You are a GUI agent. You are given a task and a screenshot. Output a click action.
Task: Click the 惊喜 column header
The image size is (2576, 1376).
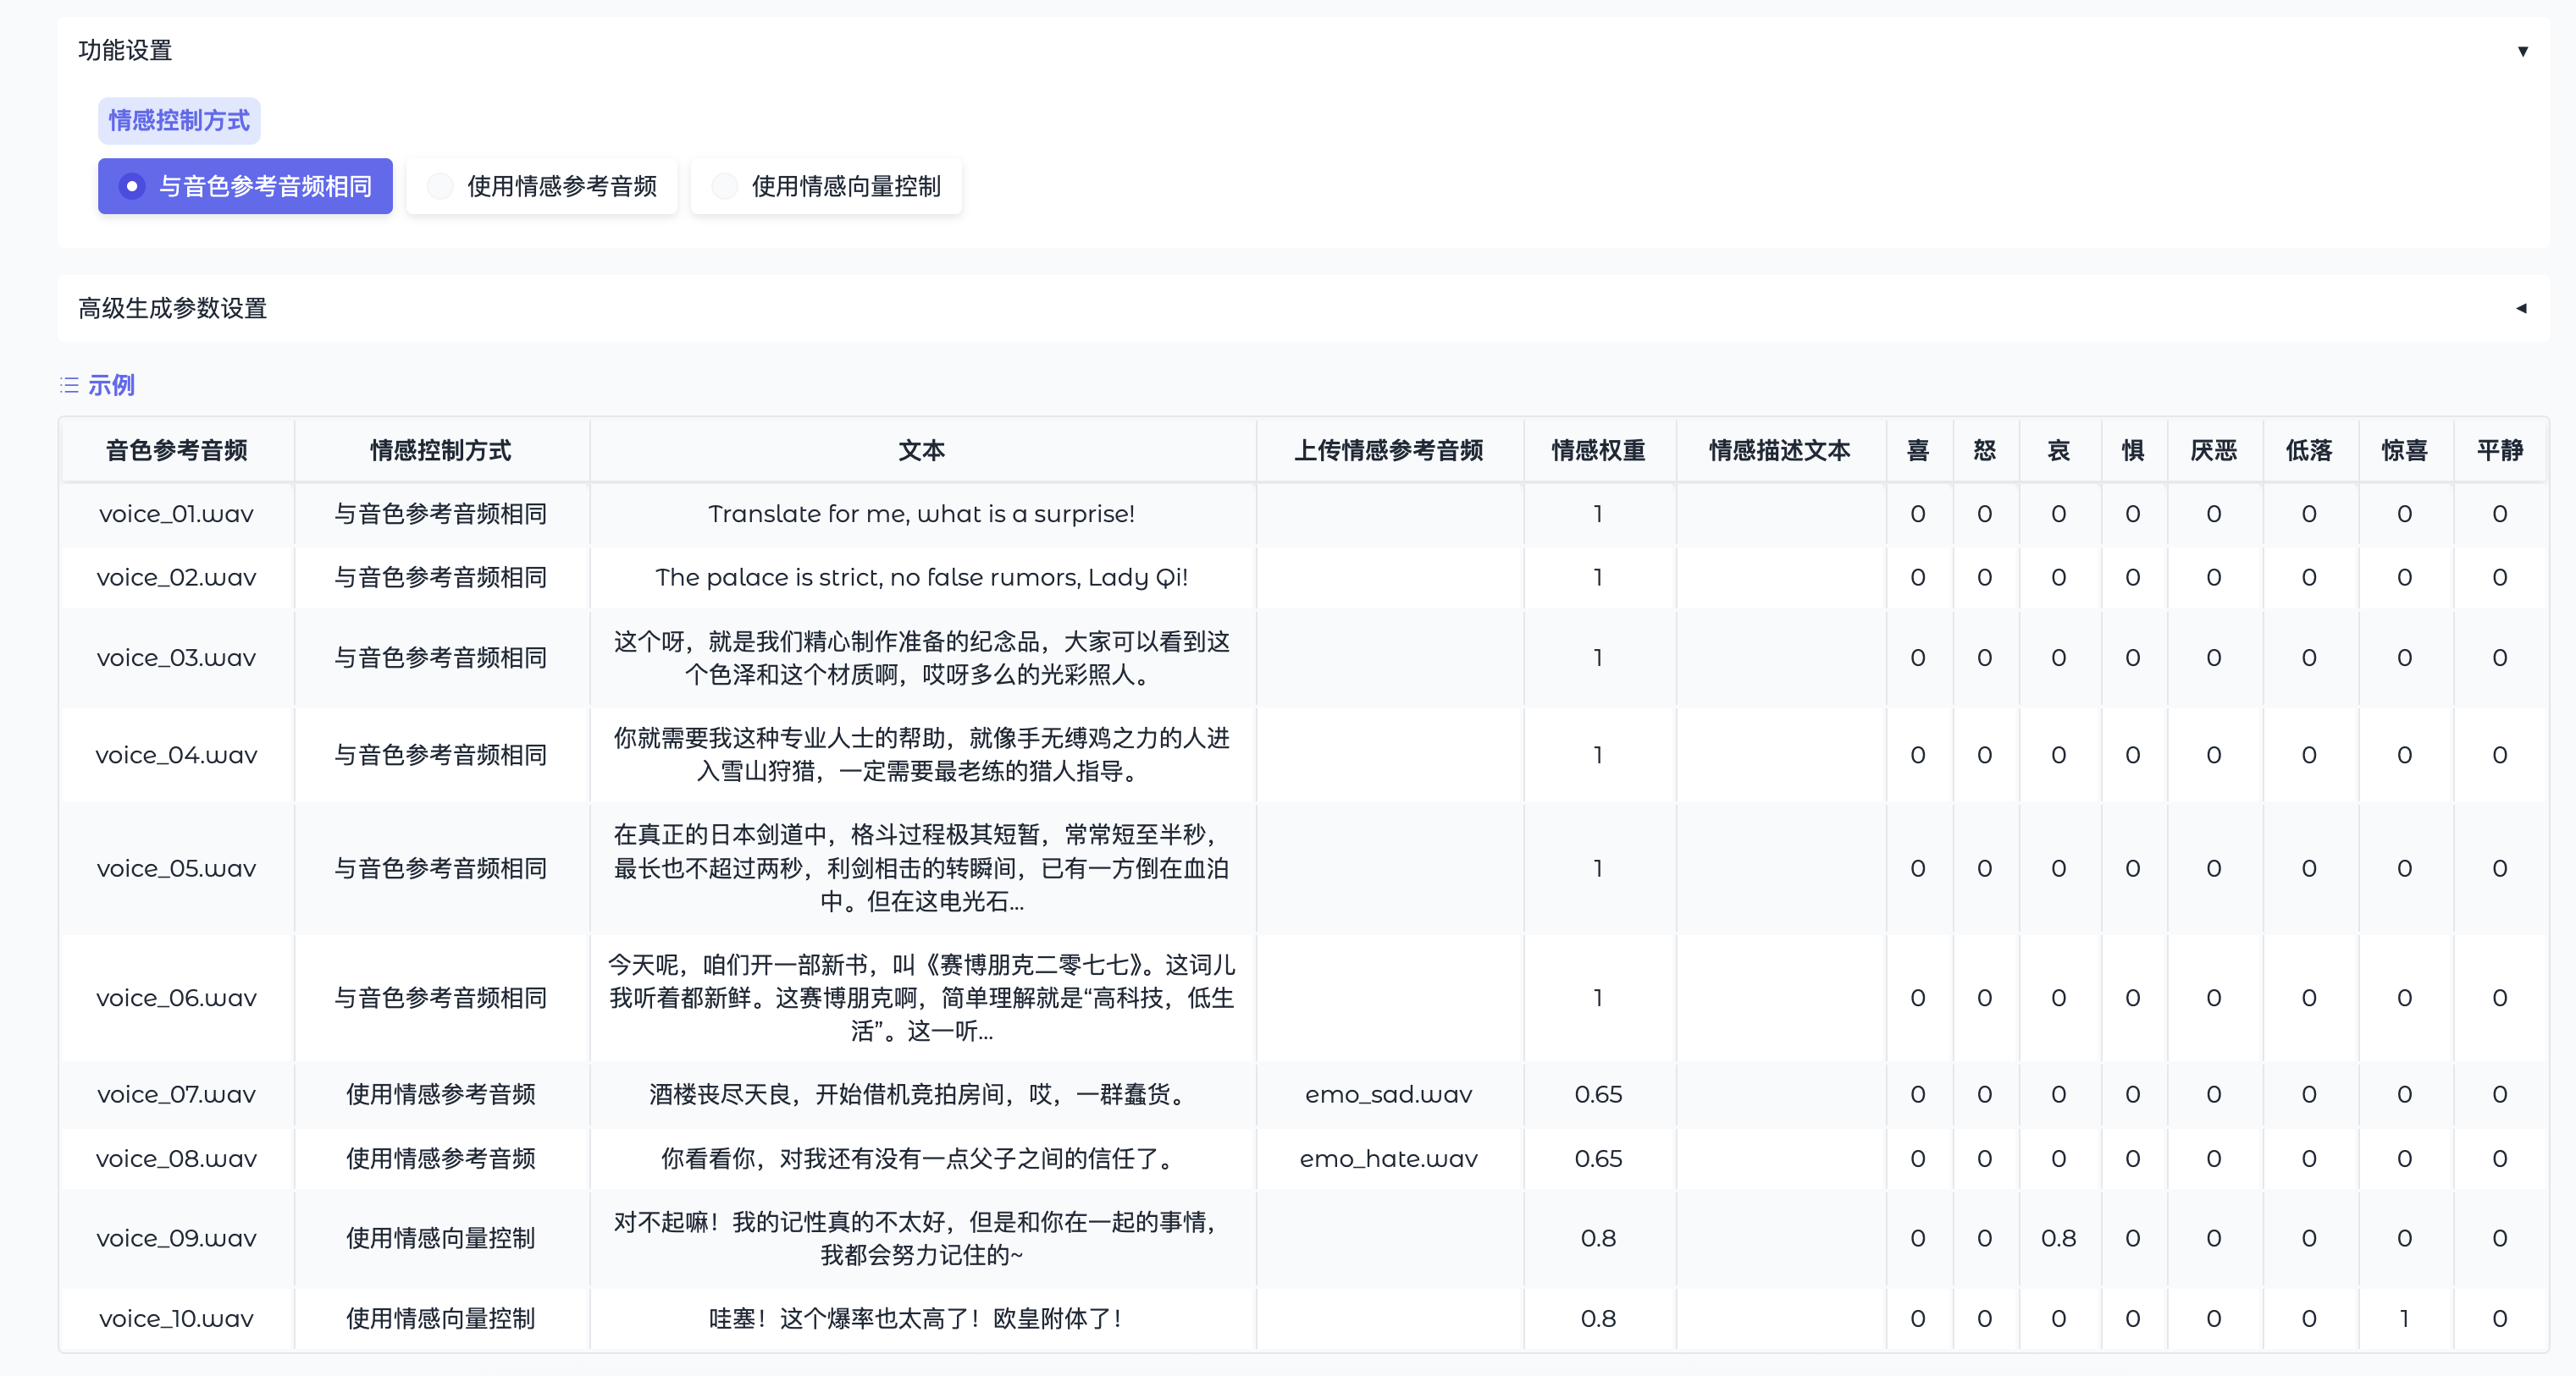pos(2404,451)
